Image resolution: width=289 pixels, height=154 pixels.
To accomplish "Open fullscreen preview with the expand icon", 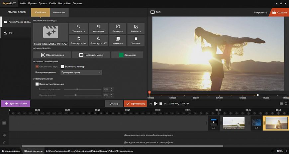I will [286, 104].
